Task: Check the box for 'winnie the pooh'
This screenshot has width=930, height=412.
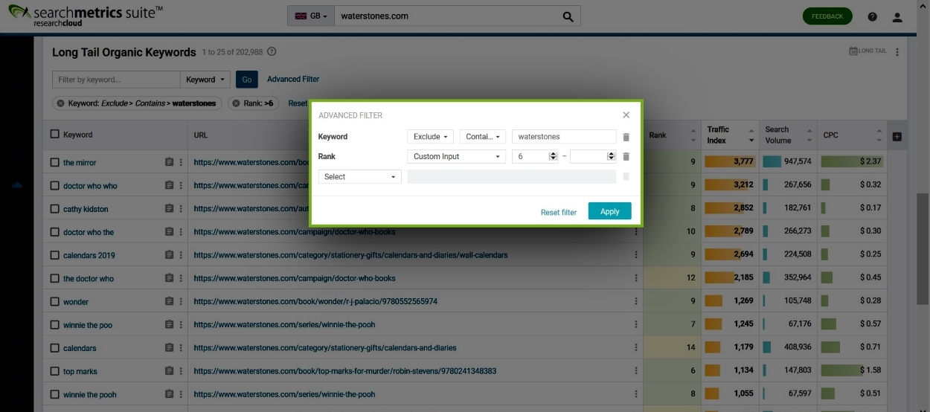Action: [x=54, y=394]
